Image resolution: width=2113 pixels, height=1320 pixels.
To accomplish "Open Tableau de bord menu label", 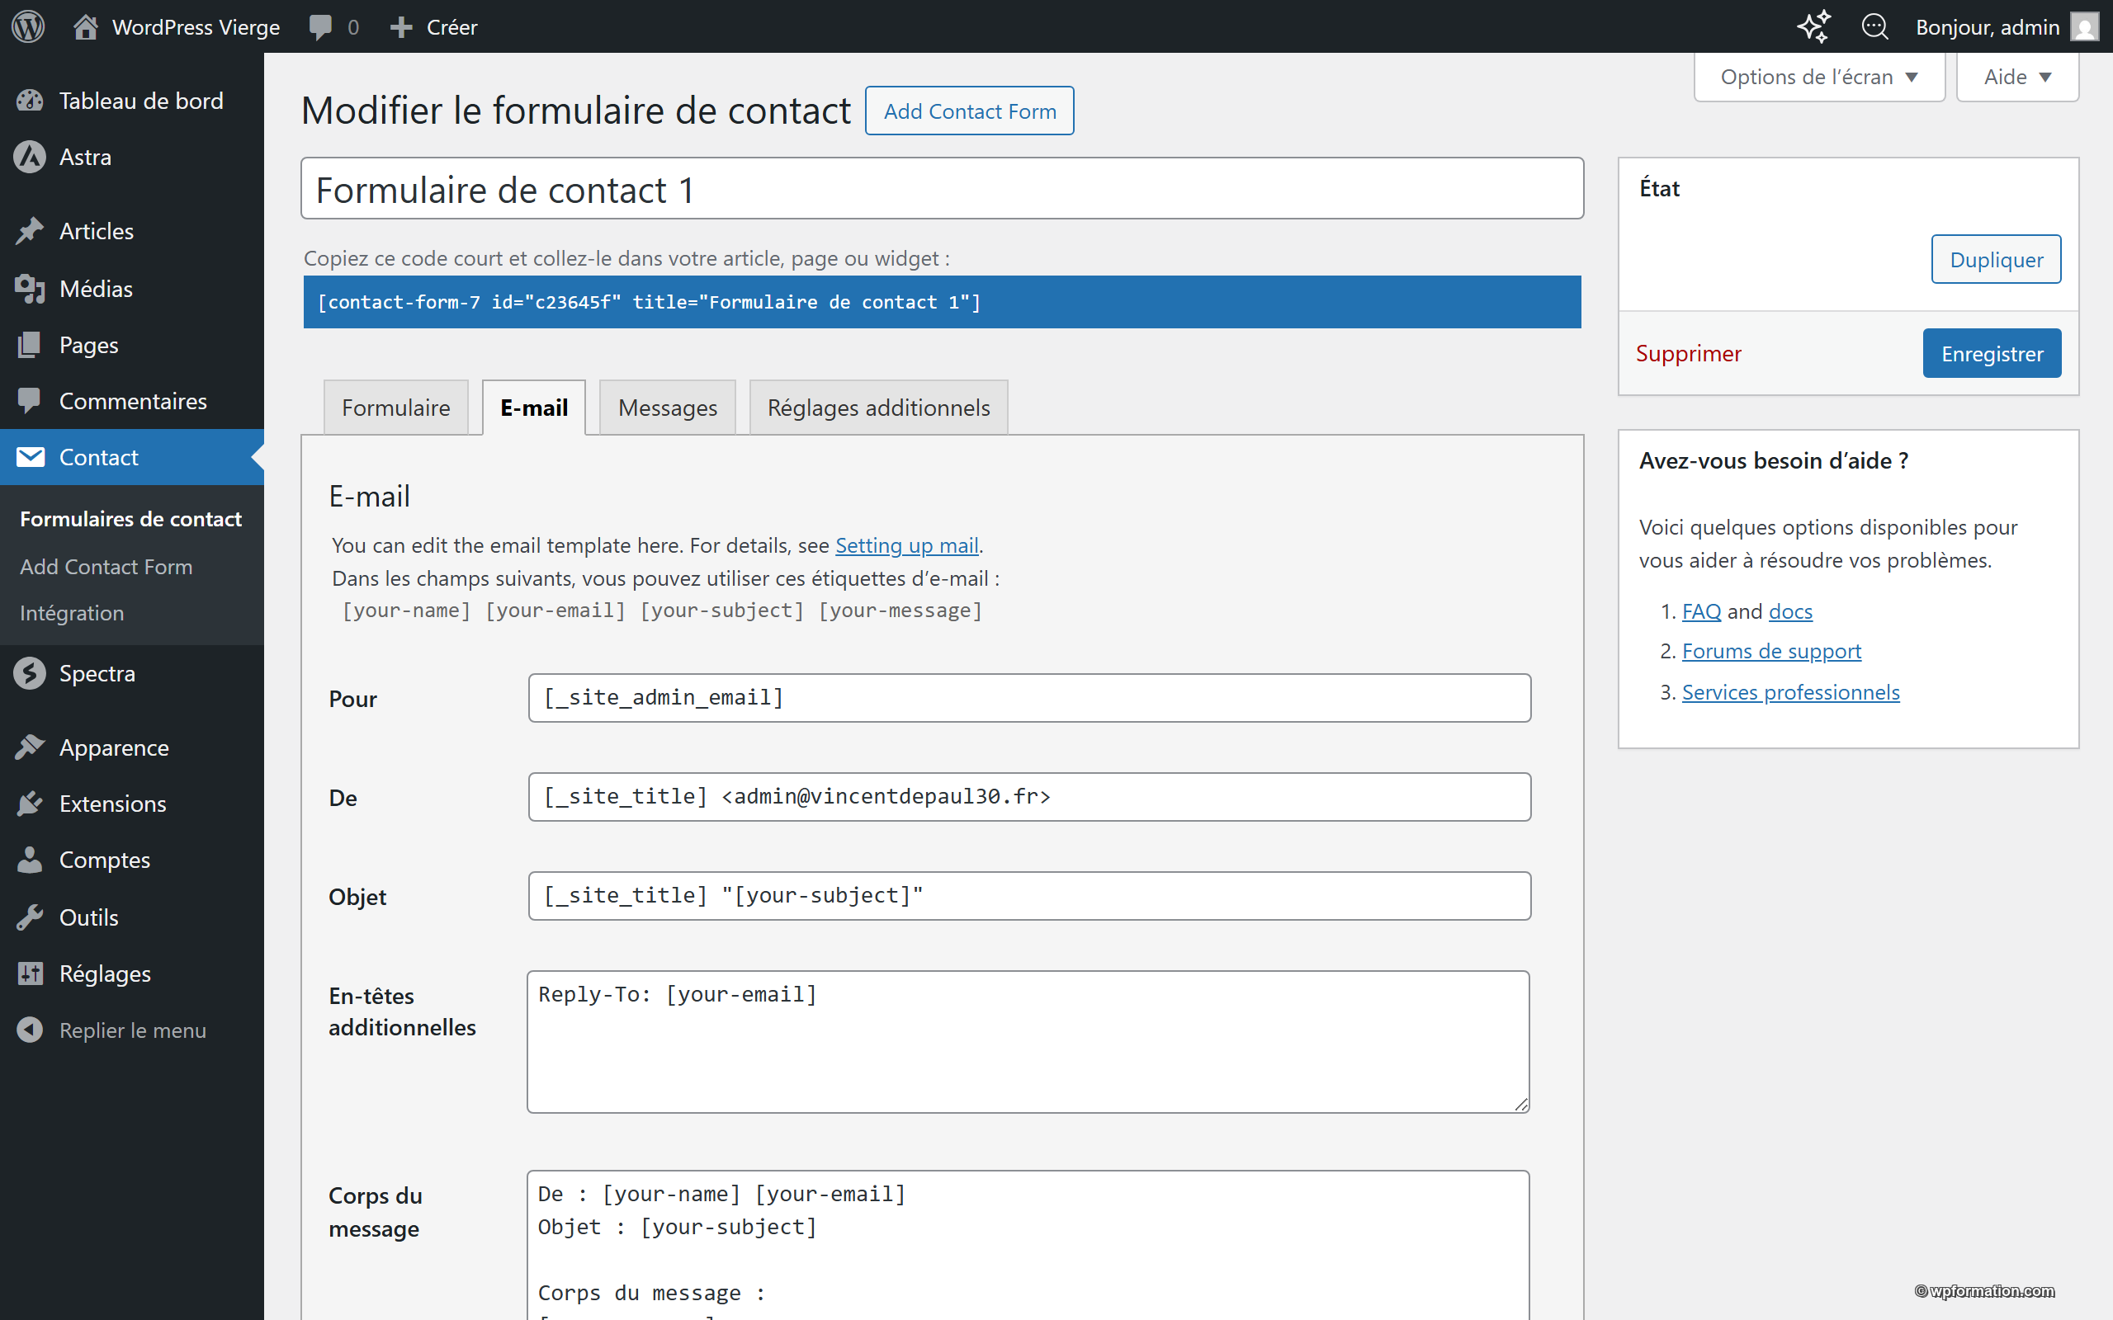I will [x=141, y=101].
